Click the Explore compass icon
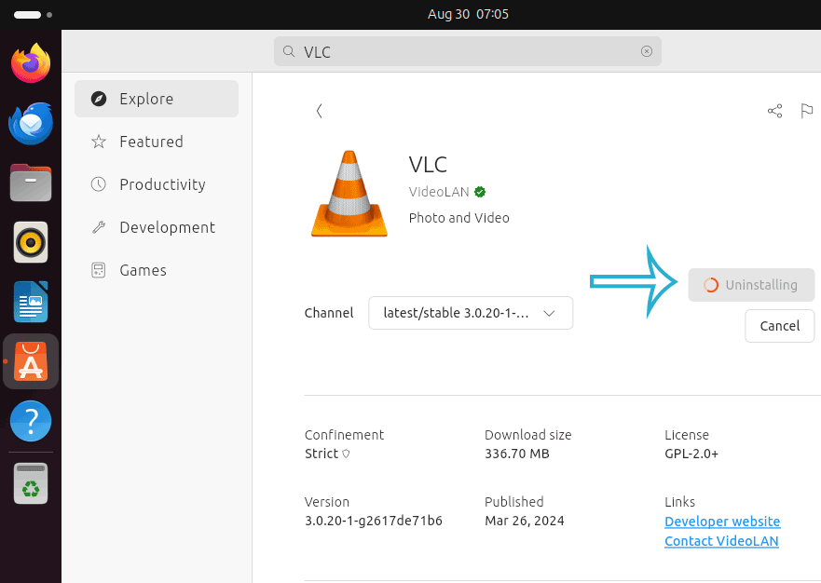This screenshot has width=821, height=583. pyautogui.click(x=99, y=99)
